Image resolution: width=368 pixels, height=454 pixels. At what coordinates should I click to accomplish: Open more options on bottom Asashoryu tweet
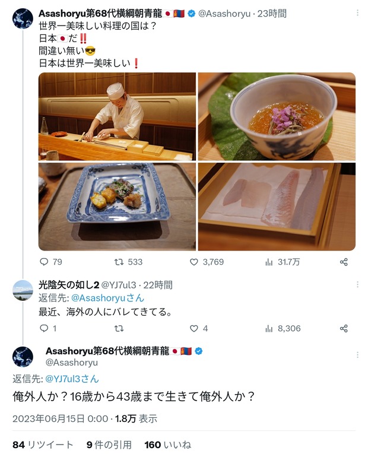tap(357, 355)
